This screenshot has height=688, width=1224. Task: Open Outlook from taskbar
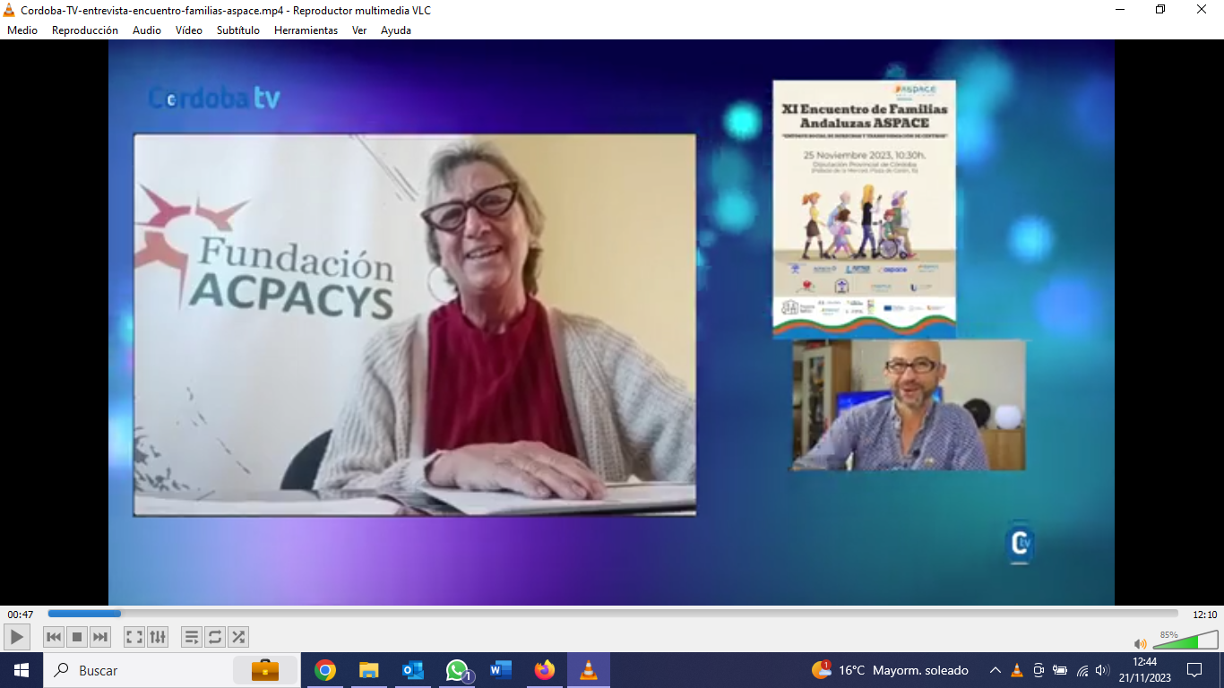pos(413,670)
